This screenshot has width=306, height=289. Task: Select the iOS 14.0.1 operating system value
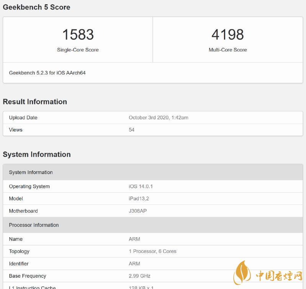(x=141, y=187)
